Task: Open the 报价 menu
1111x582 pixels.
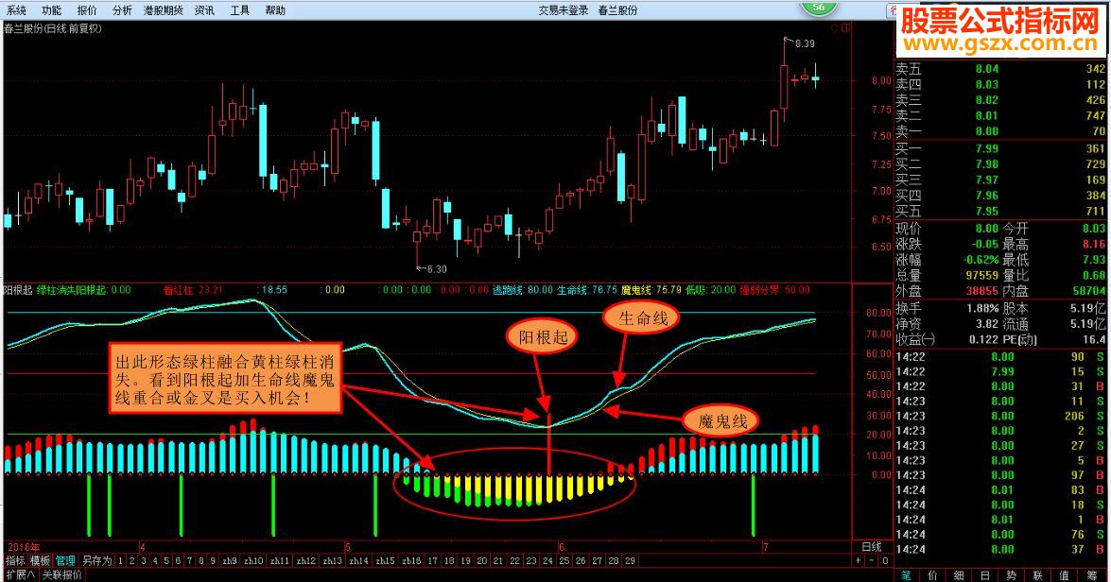Action: point(86,9)
